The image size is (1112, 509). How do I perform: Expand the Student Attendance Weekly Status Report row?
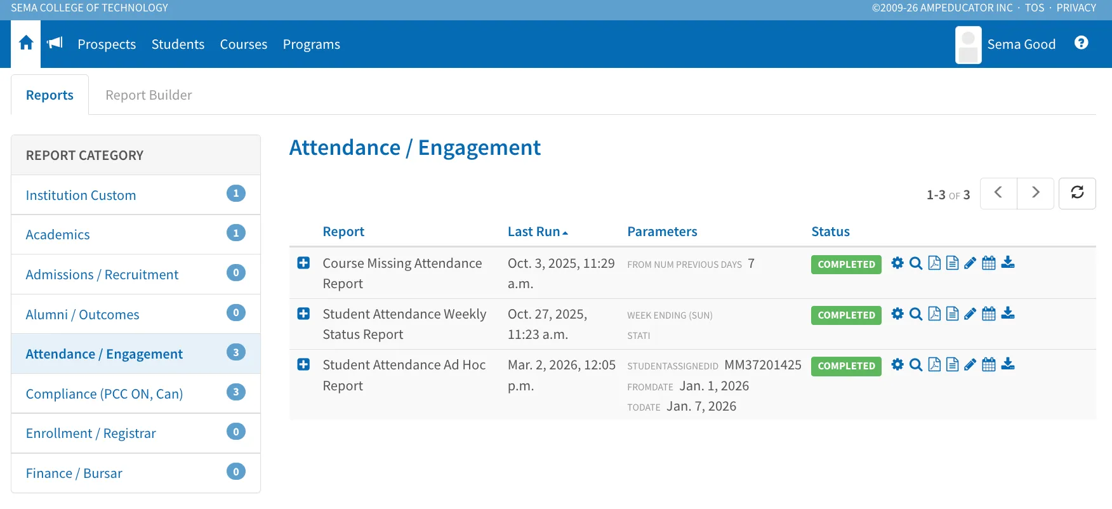(303, 314)
